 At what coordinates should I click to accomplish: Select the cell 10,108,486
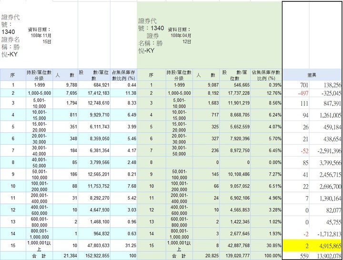click(235, 174)
